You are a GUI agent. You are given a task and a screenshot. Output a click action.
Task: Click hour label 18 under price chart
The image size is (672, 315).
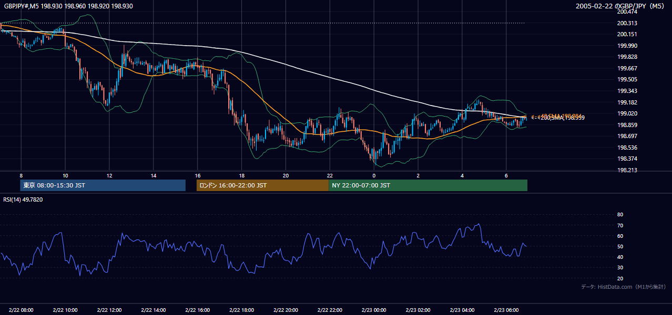pyautogui.click(x=242, y=175)
